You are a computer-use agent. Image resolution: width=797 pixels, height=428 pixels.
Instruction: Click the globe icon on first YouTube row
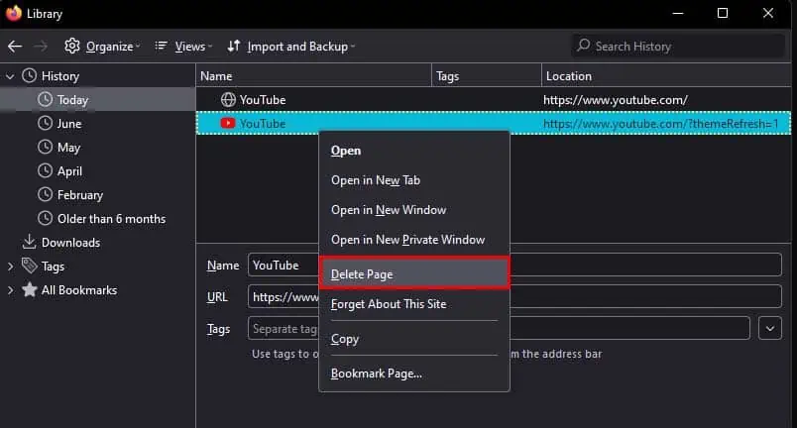[x=228, y=99]
